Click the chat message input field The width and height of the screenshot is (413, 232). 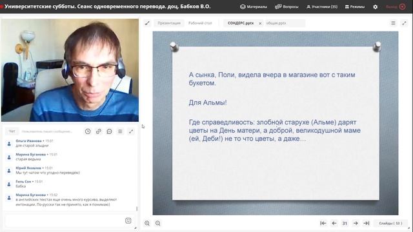pyautogui.click(x=63, y=220)
